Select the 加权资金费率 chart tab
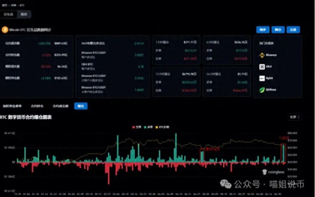Image resolution: width=315 pixels, height=197 pixels. tap(12, 106)
